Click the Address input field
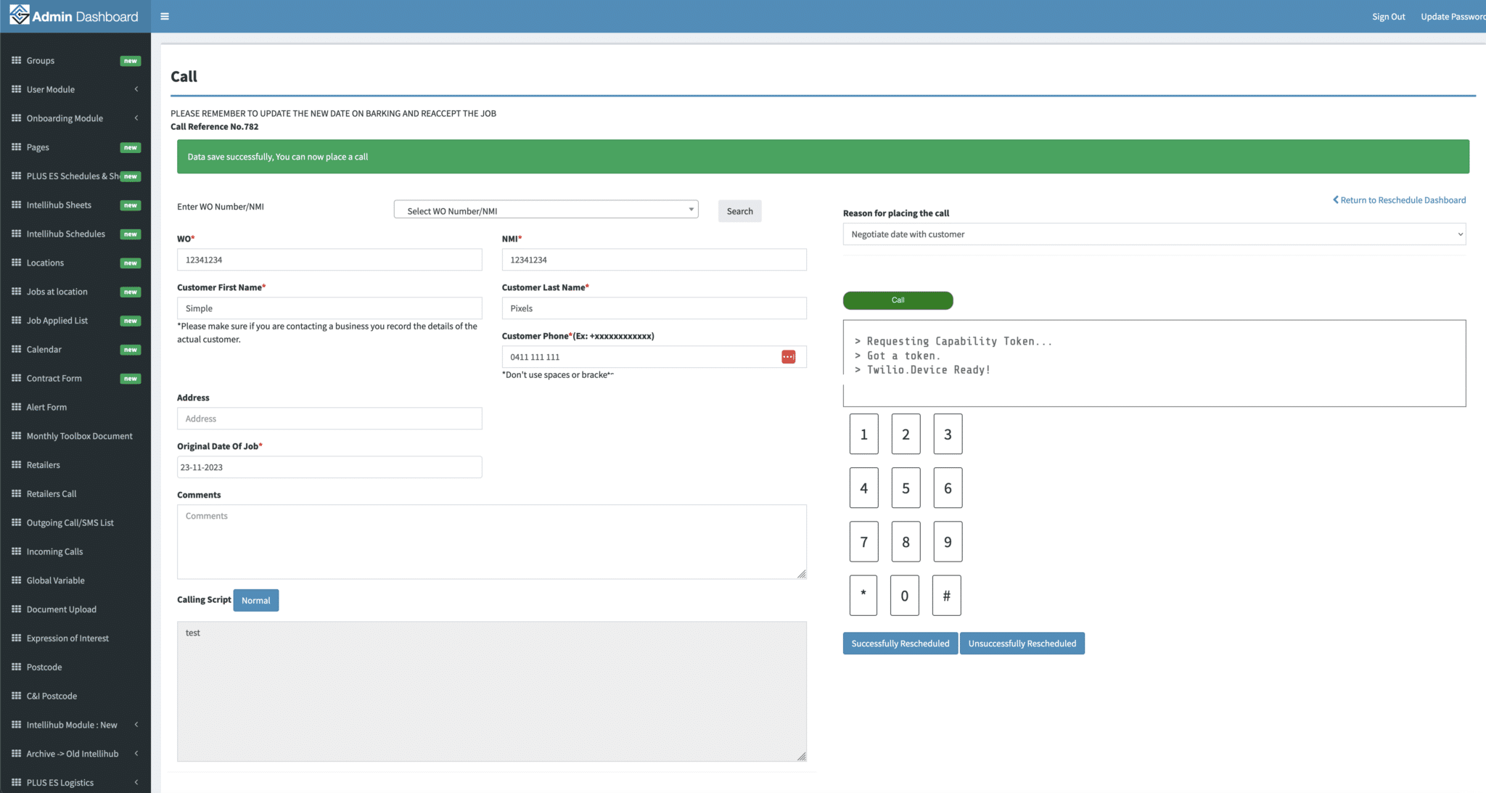This screenshot has height=793, width=1486. click(x=329, y=419)
